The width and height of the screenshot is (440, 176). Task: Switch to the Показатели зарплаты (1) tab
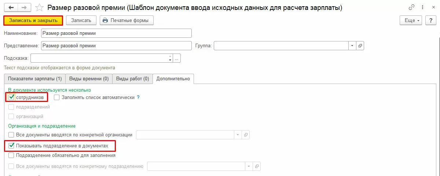(x=35, y=78)
